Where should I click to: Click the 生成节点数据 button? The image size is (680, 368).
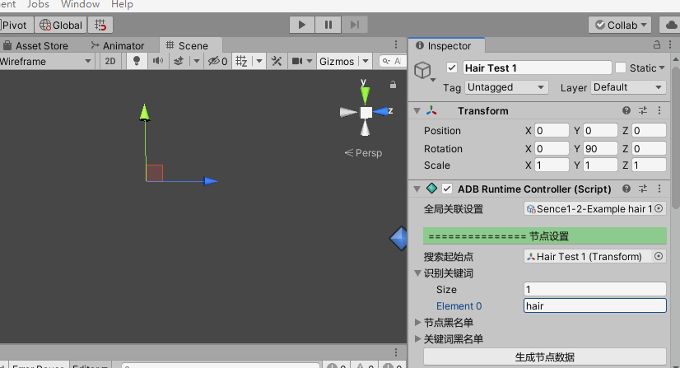[x=544, y=357]
